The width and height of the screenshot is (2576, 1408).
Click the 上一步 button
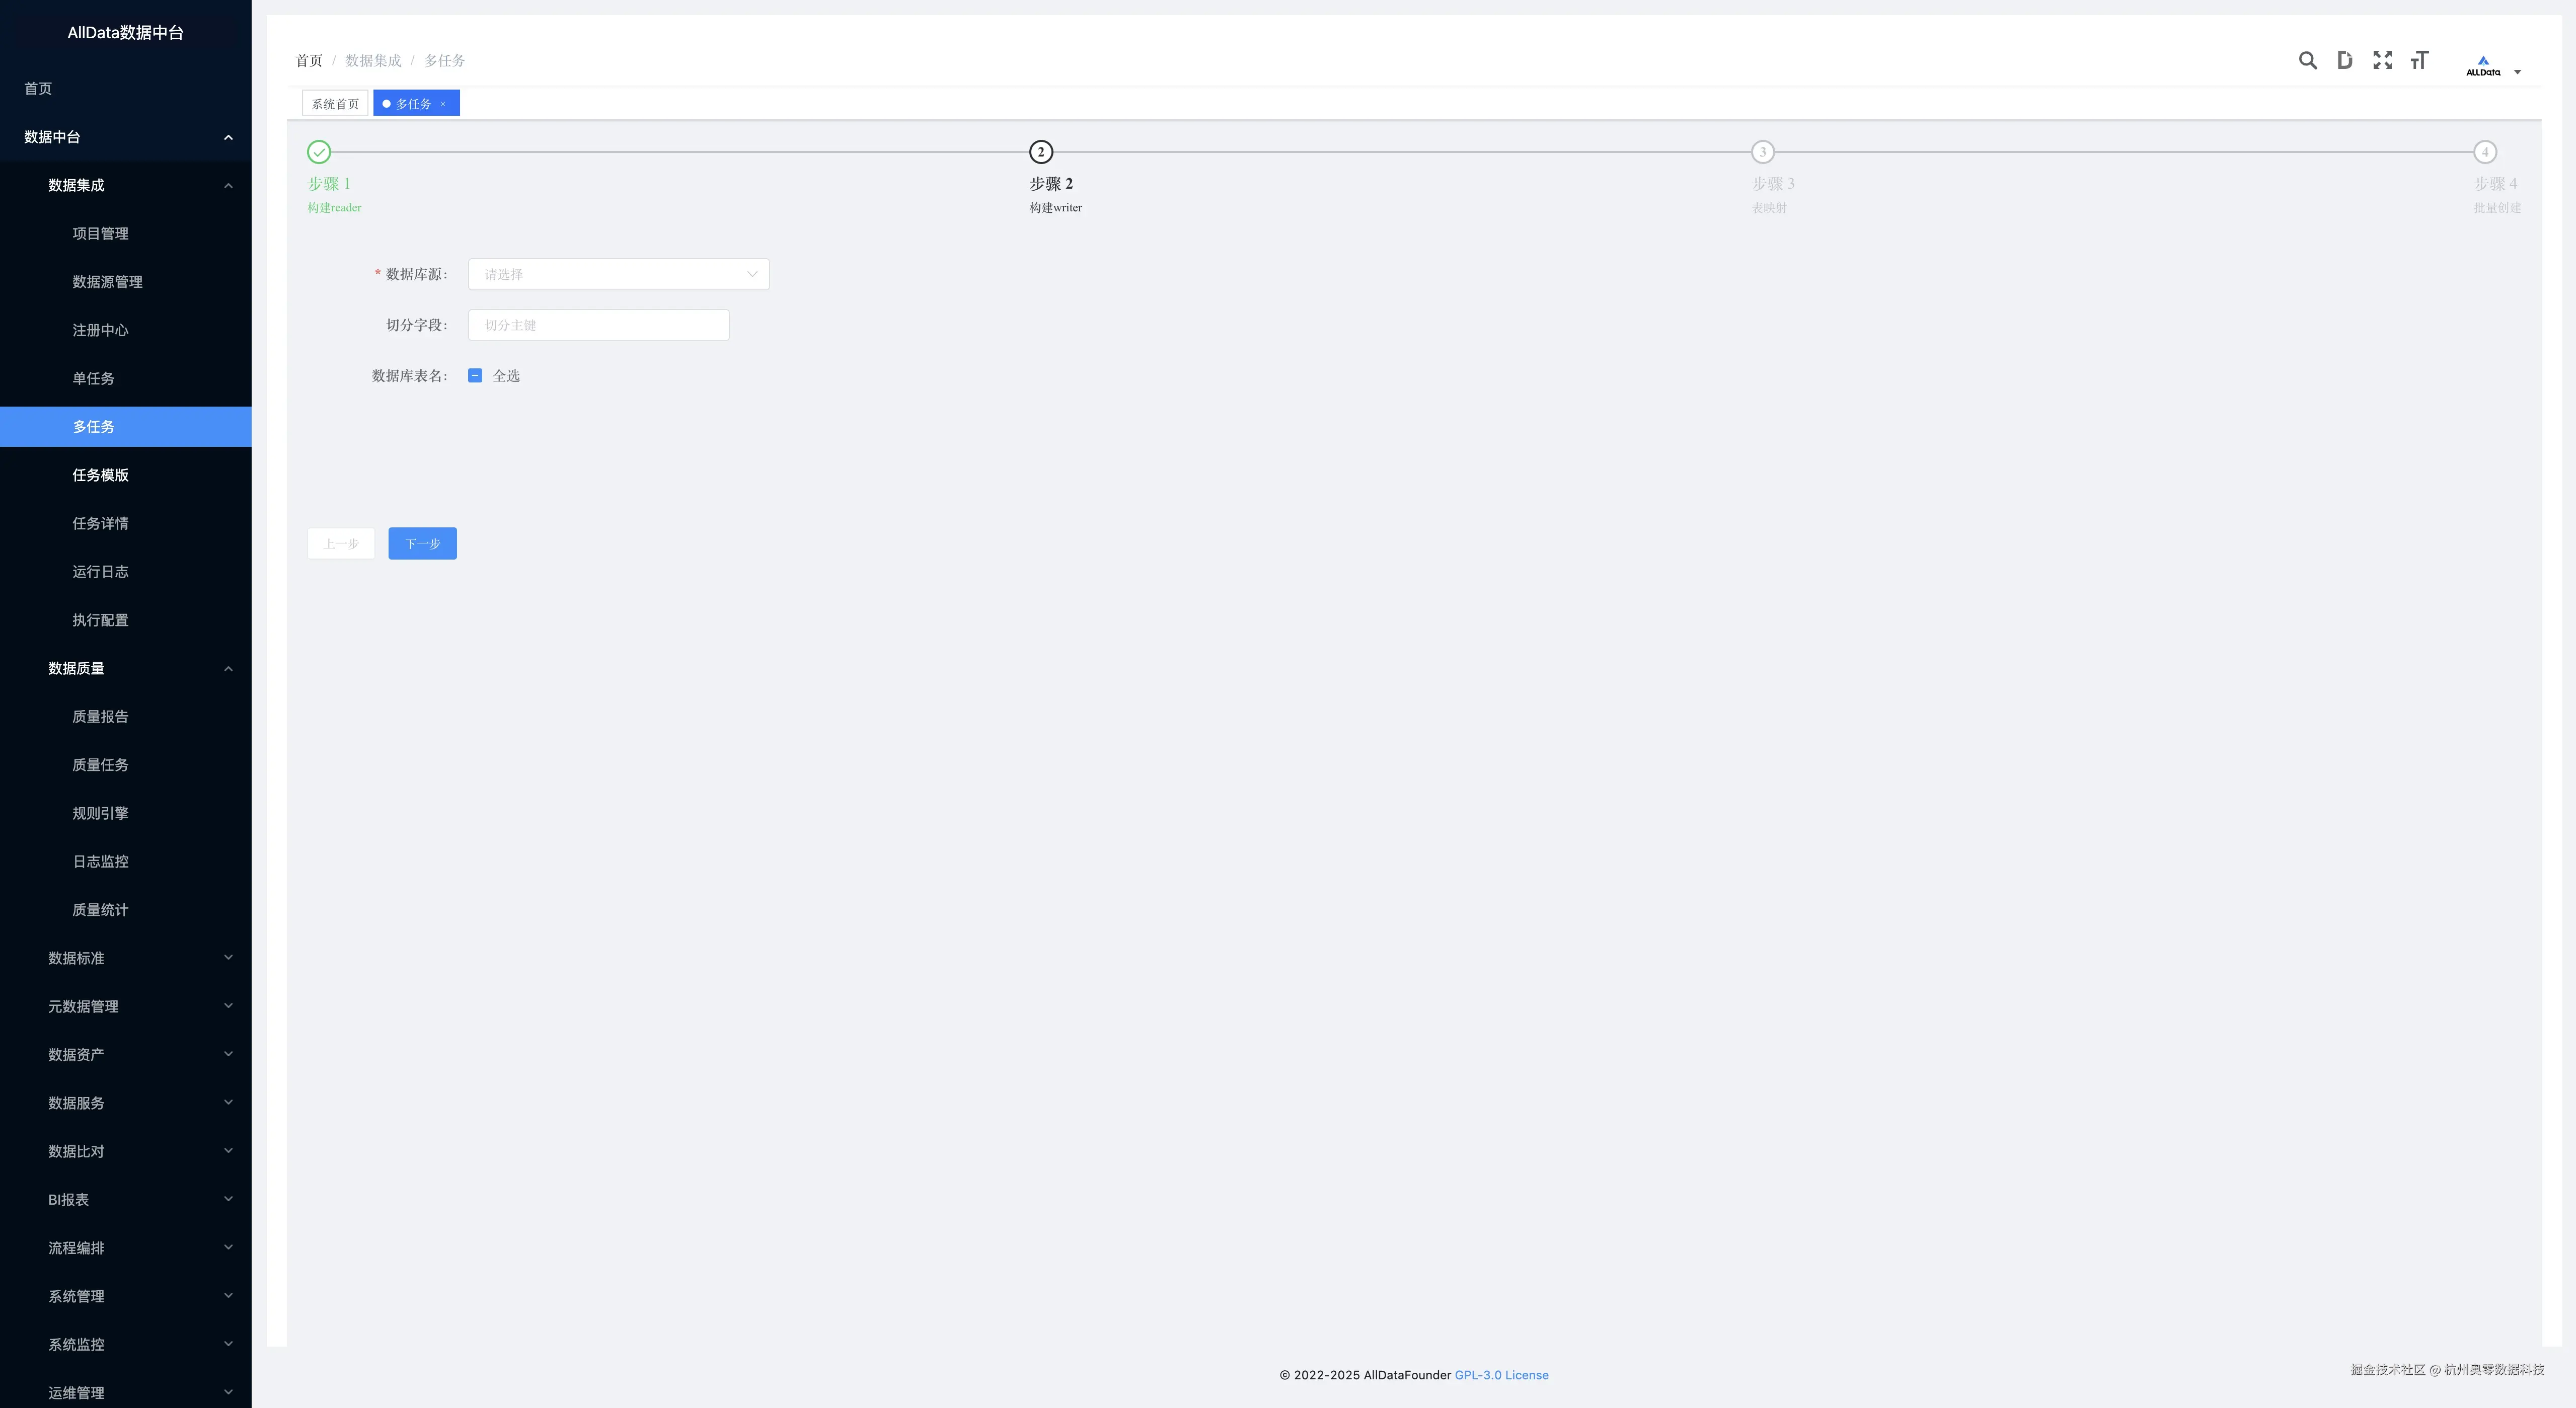341,544
